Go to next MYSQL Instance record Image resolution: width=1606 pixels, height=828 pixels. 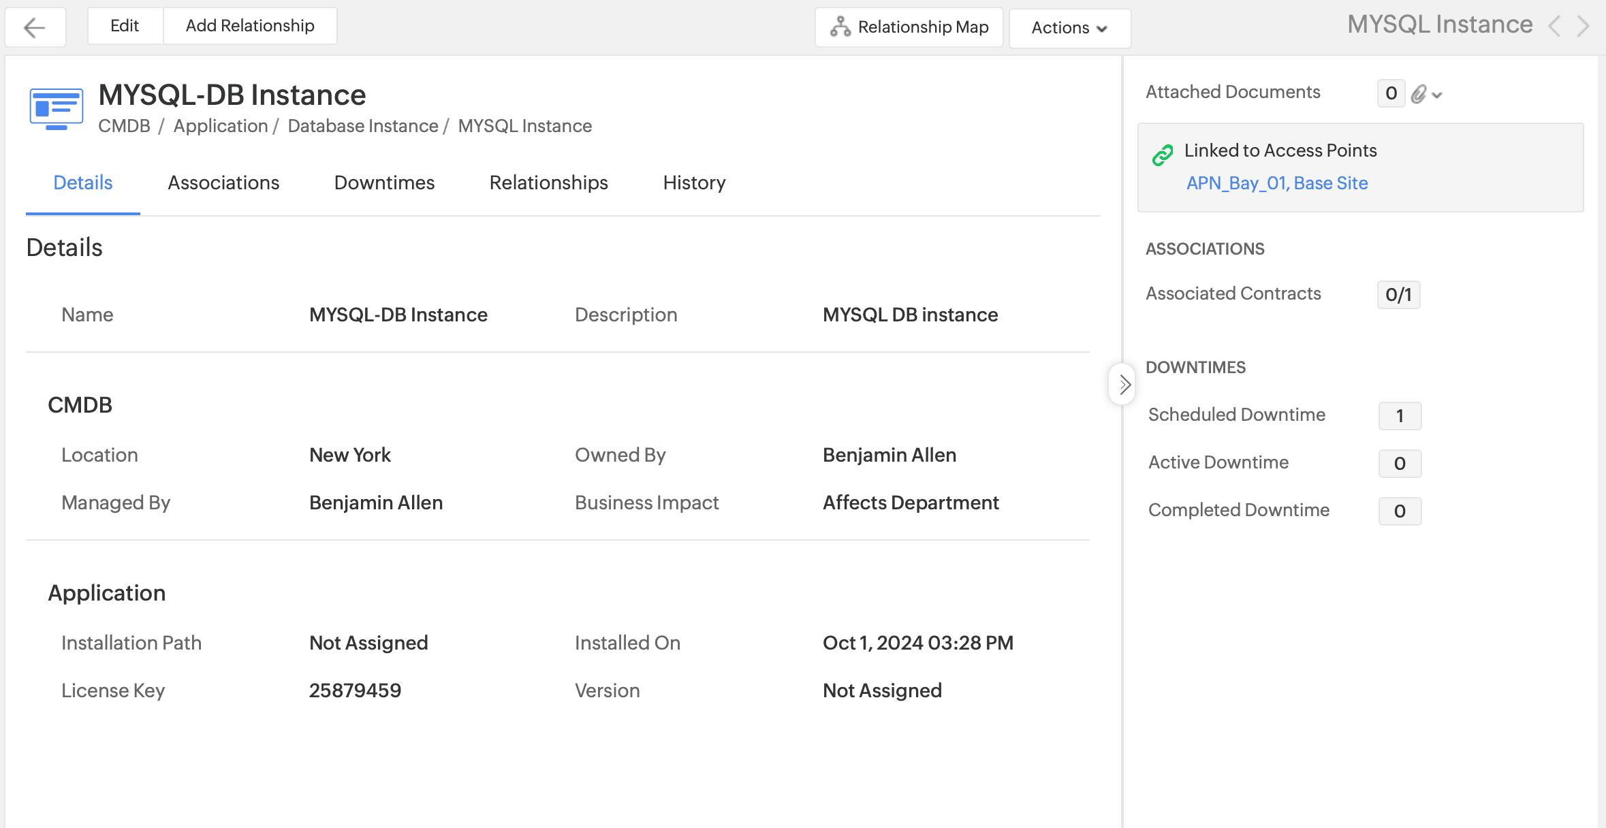tap(1584, 27)
